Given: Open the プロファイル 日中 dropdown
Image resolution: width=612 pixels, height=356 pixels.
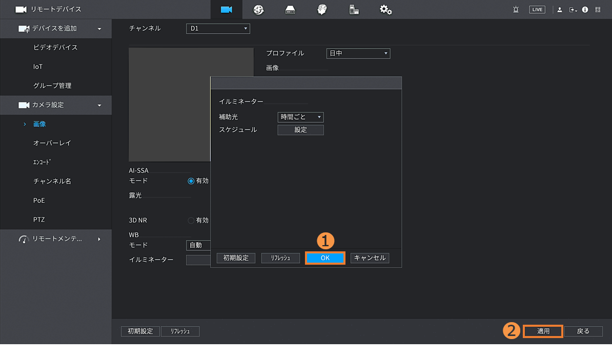Looking at the screenshot, I should [358, 53].
